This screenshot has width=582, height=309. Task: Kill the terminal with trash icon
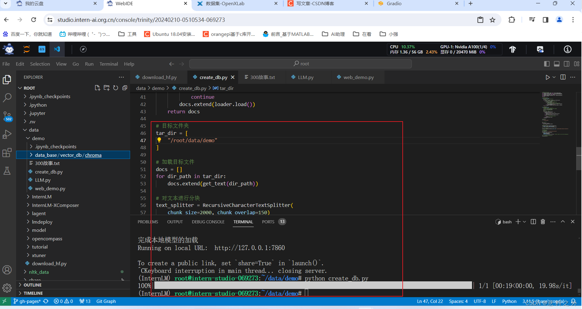click(x=543, y=221)
